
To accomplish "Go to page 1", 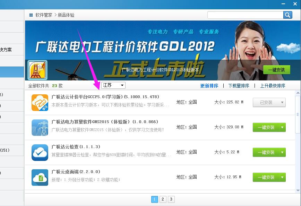I will 155,199.
